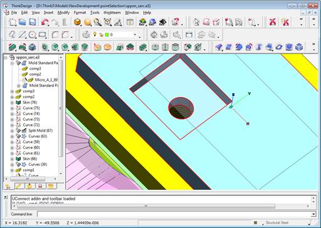Click the first green solid extrude icon

13,47
